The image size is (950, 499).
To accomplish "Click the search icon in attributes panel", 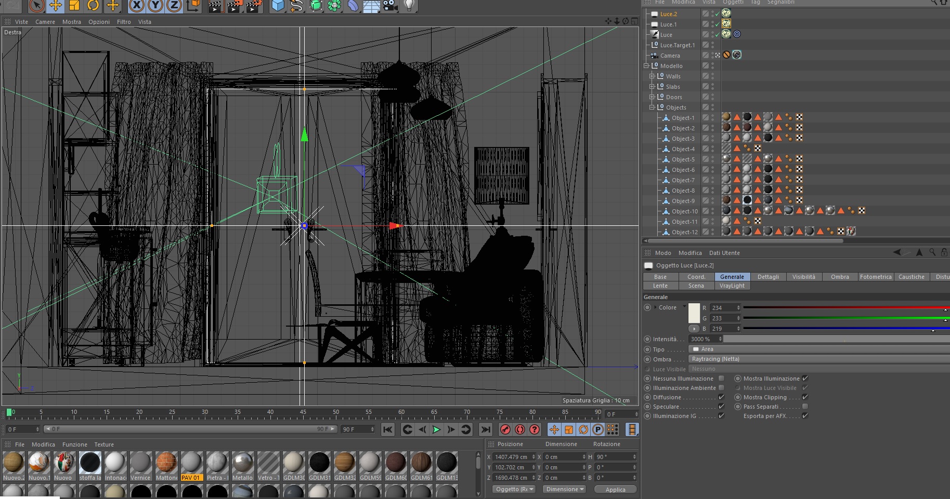I will point(932,252).
